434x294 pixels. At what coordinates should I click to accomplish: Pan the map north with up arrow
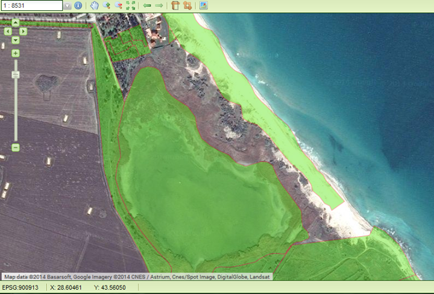[16, 22]
